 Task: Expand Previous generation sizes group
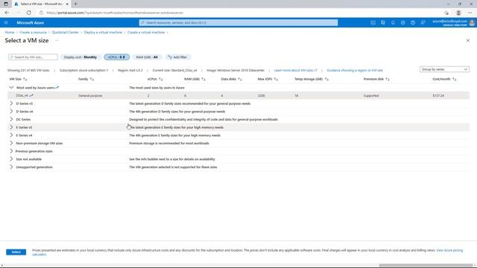tap(11, 150)
